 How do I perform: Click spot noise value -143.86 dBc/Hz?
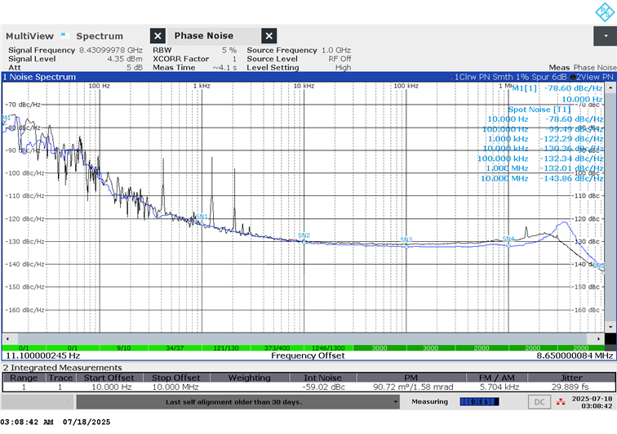coord(571,178)
